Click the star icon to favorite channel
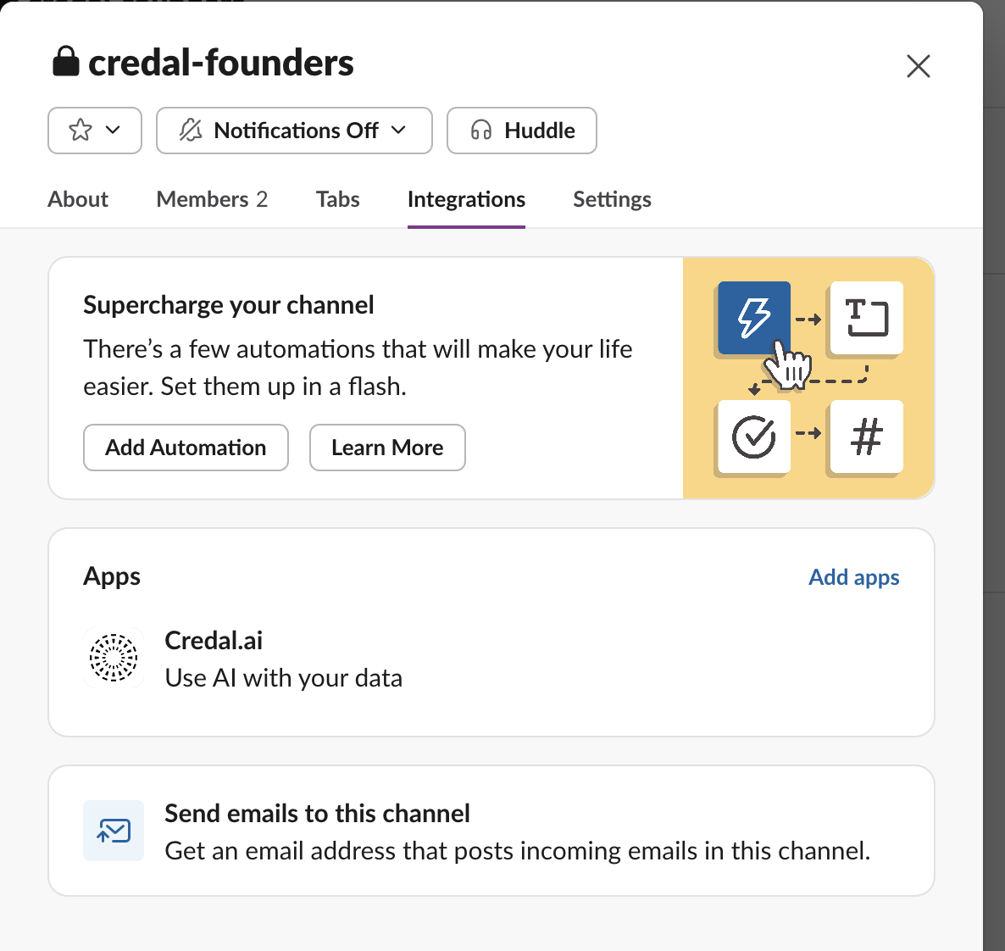The height and width of the screenshot is (951, 1005). click(x=80, y=131)
